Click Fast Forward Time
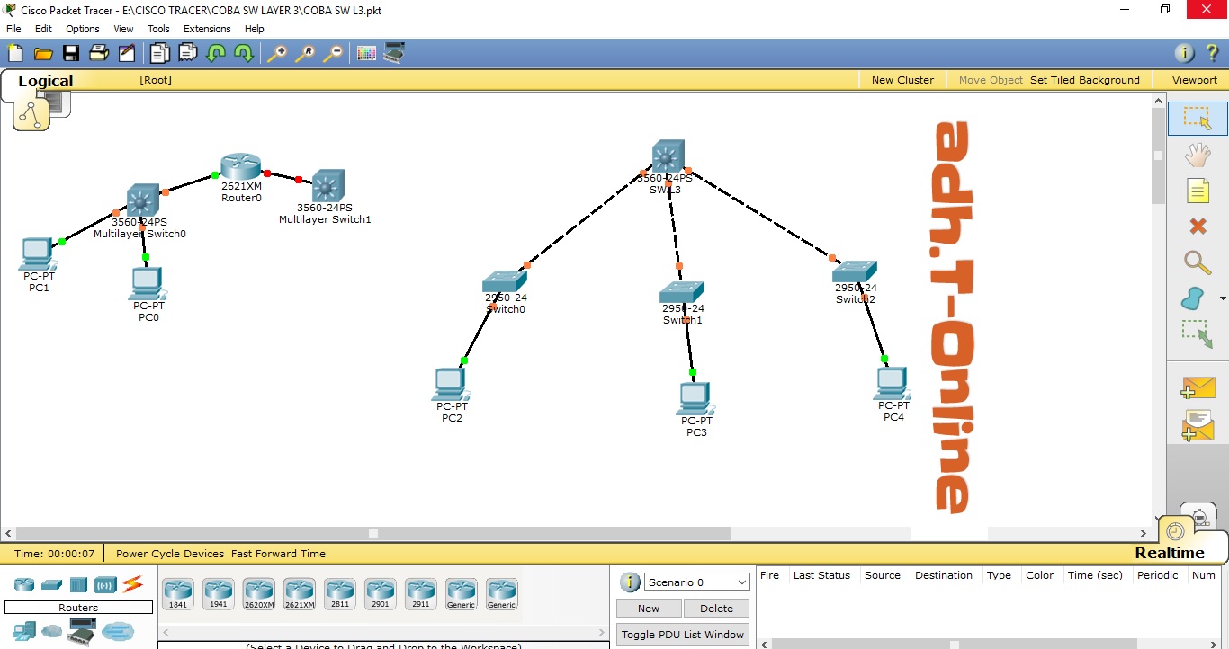The width and height of the screenshot is (1229, 649). pos(278,554)
